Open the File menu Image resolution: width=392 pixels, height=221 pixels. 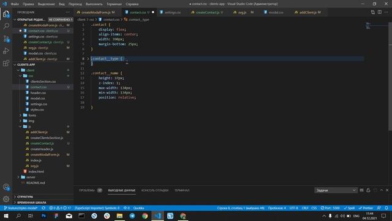tap(15, 4)
